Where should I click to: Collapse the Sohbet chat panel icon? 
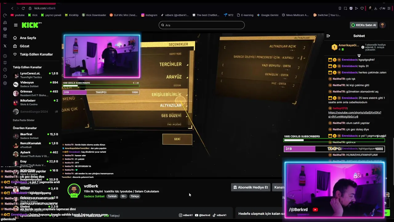tap(328, 36)
